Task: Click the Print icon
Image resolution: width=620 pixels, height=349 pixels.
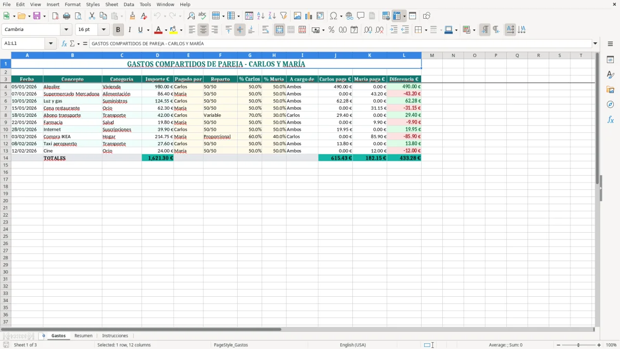Action: [x=67, y=16]
